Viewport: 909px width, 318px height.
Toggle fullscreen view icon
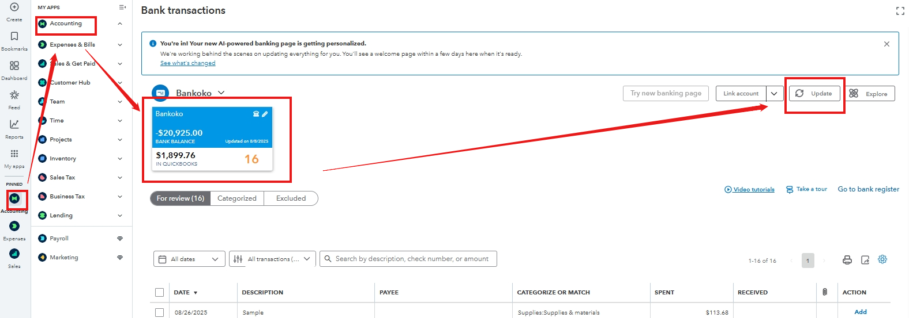pos(900,11)
